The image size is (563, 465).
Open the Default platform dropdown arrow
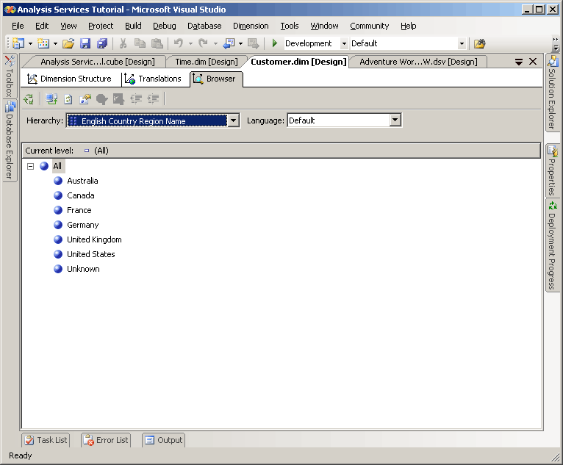(x=462, y=43)
